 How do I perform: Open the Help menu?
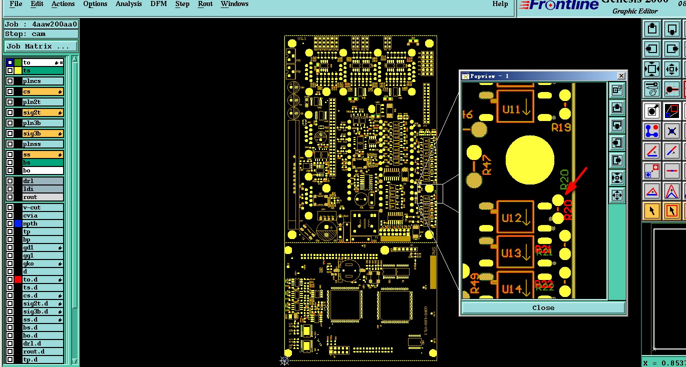pos(500,3)
